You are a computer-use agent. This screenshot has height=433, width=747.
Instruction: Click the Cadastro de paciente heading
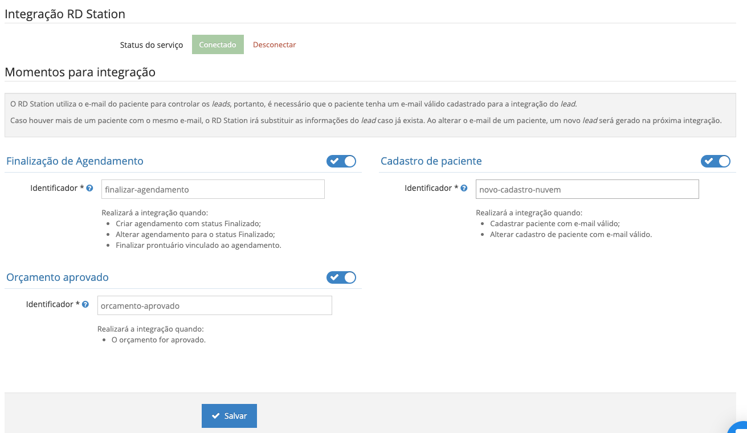click(x=431, y=161)
